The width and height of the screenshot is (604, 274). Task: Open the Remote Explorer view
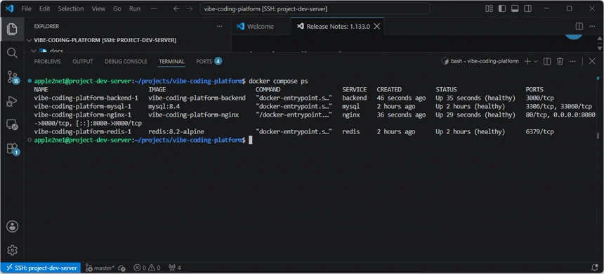tap(12, 125)
